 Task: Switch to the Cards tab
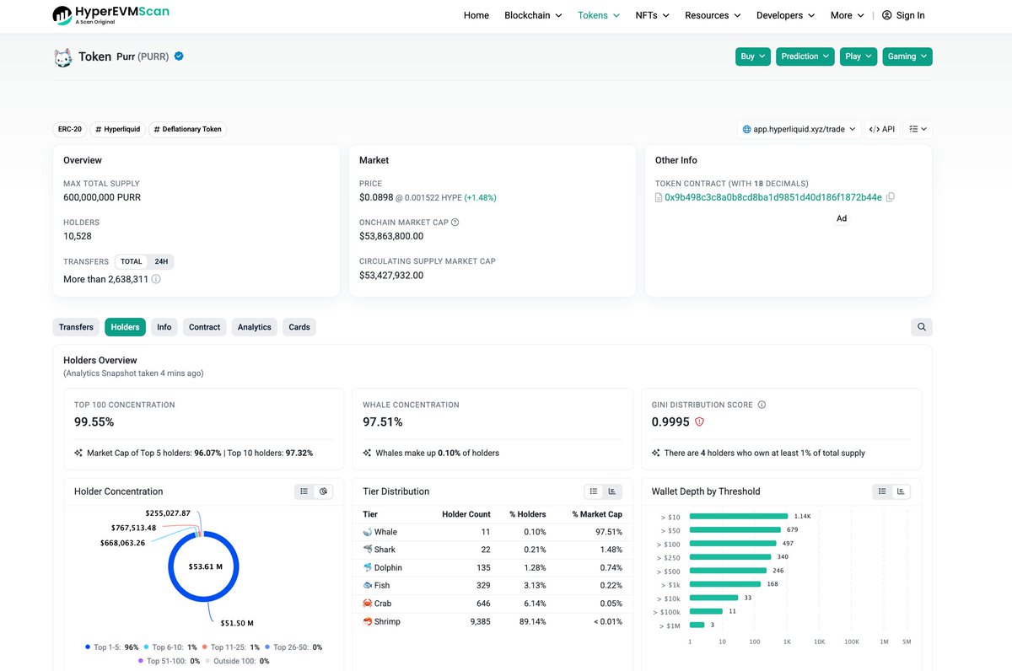click(299, 327)
